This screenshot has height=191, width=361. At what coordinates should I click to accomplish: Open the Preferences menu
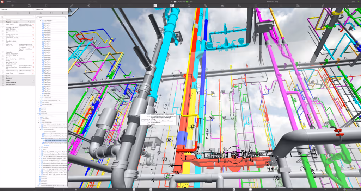pos(270,1)
